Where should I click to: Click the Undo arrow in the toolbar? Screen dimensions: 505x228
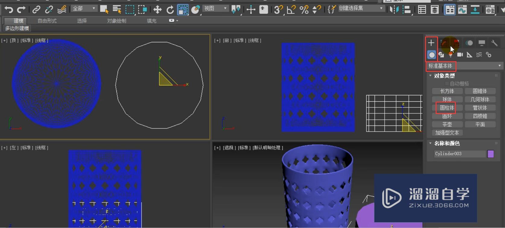(x=9, y=10)
